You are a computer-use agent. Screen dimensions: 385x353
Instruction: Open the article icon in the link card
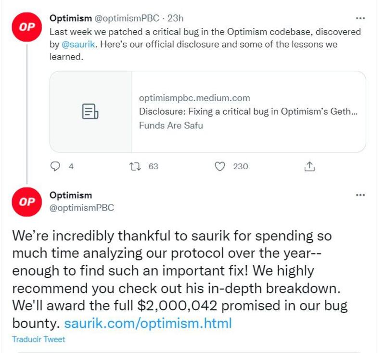coord(90,112)
